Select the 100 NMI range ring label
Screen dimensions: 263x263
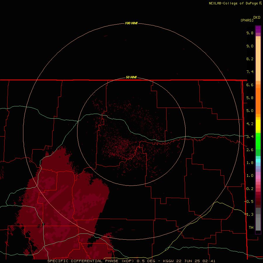(x=131, y=23)
